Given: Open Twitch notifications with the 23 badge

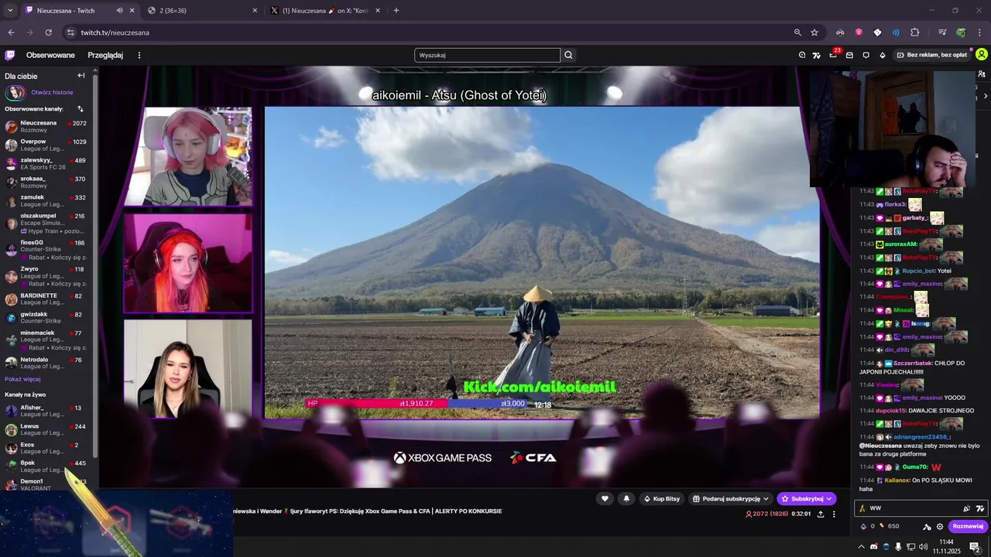Looking at the screenshot, I should 833,55.
